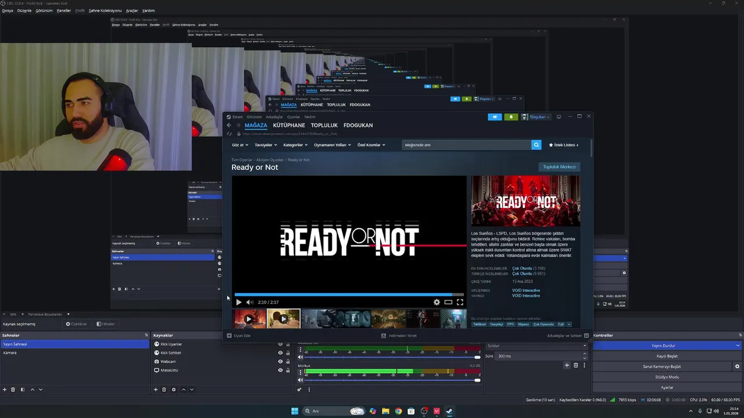744x418 pixels.
Task: Move source down in Kaynaklar toolbar
Action: pyautogui.click(x=192, y=390)
